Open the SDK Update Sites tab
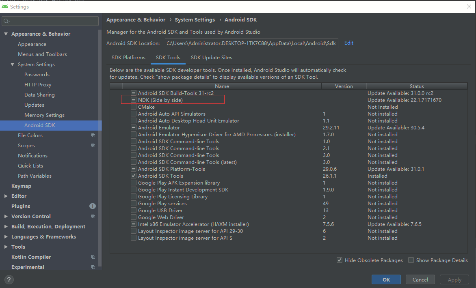Image resolution: width=476 pixels, height=288 pixels. (x=211, y=58)
